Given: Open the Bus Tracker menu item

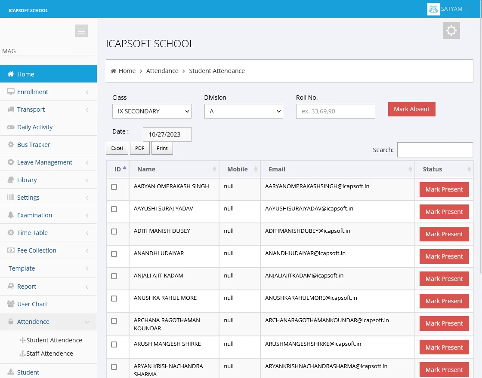Looking at the screenshot, I should 48,144.
